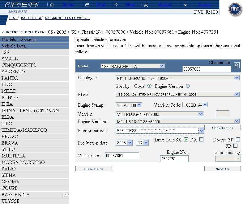Select DUNA - PENNY/CITYVAN model
The height and width of the screenshot is (204, 243).
point(35,111)
